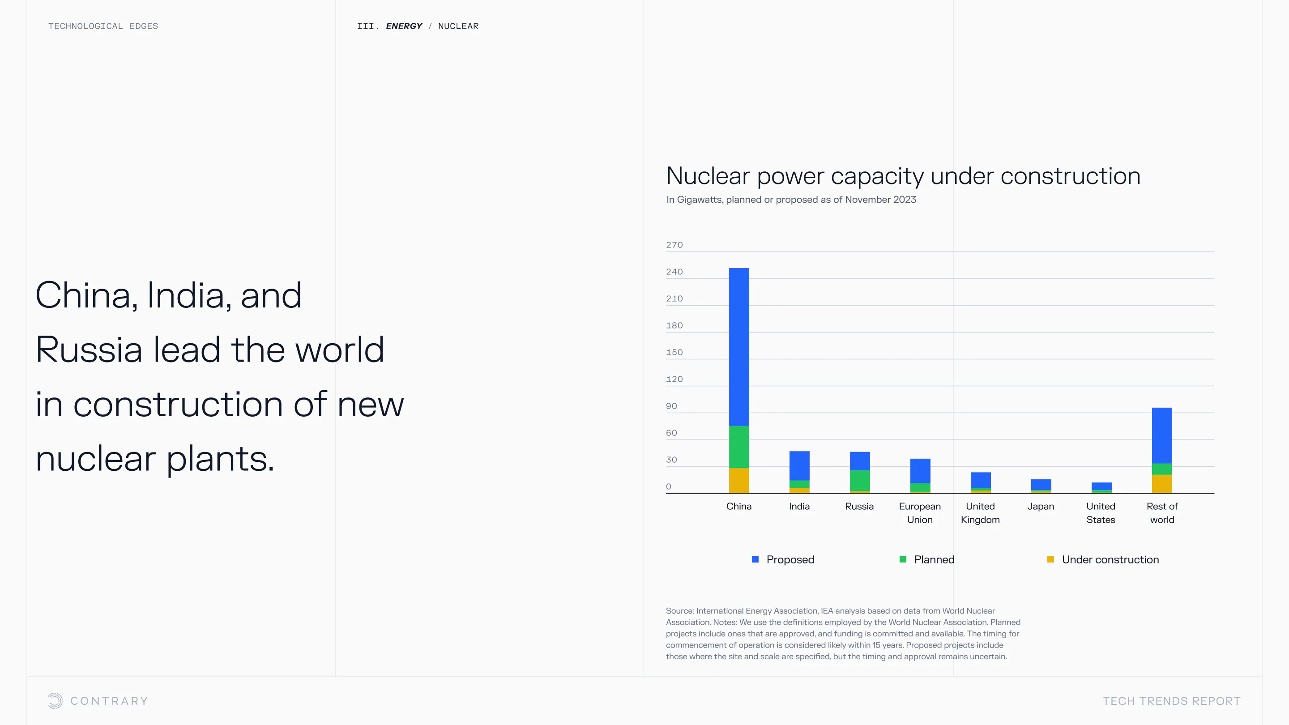Click the CONTRARY wordmark in the footer

[109, 701]
